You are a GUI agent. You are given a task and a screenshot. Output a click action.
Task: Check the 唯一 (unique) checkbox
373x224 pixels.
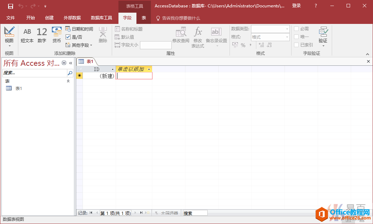pos(296,37)
